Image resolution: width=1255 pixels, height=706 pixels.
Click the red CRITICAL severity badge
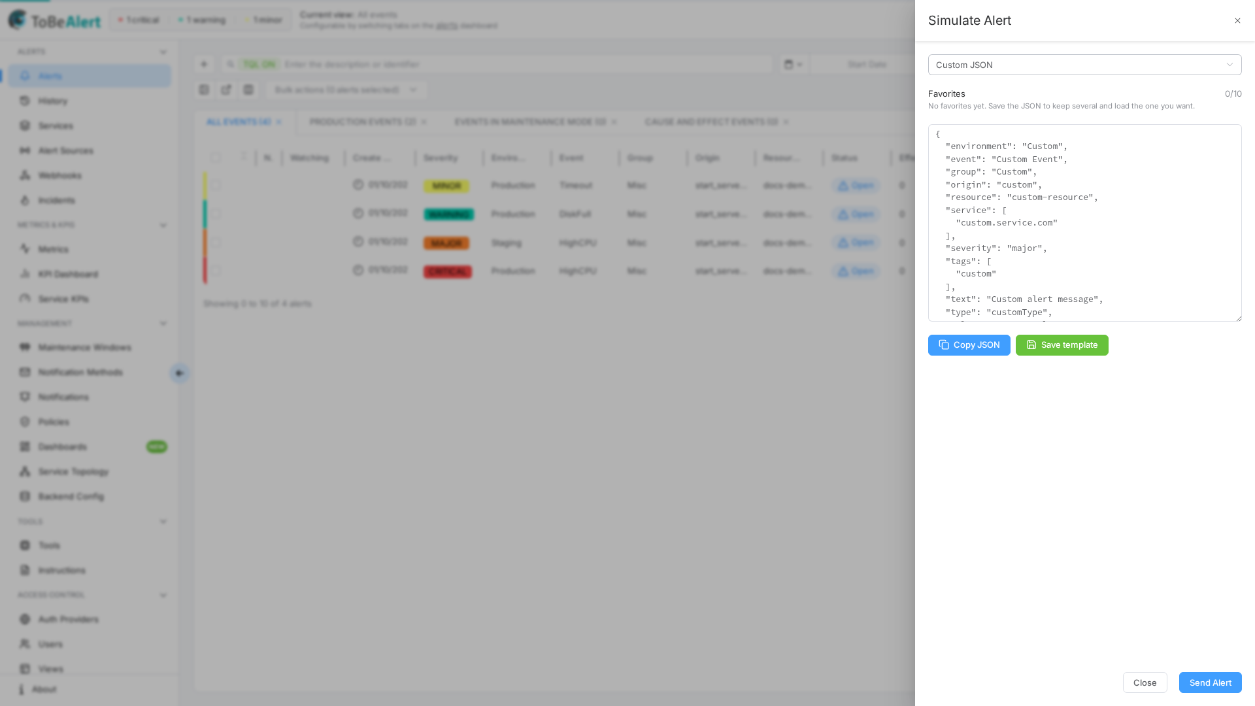point(448,272)
